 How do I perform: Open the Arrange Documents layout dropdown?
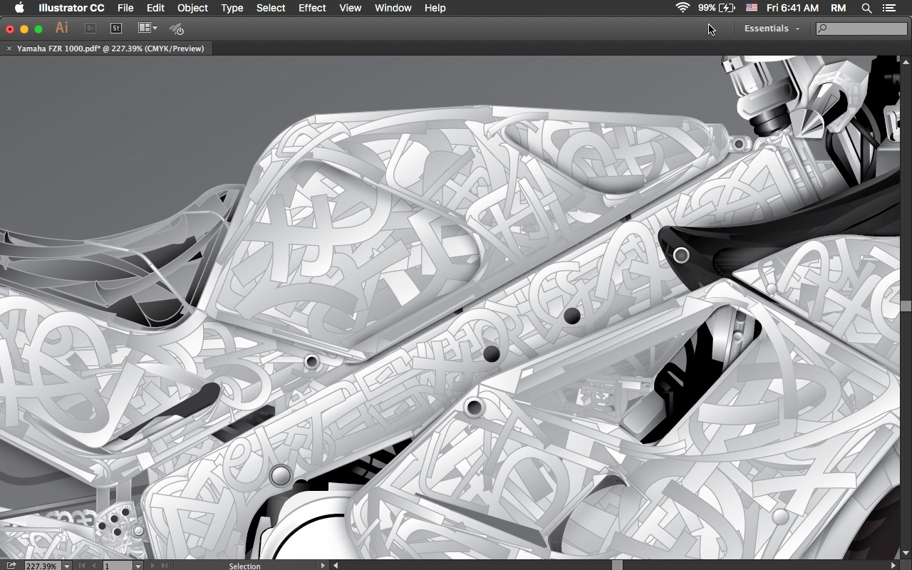click(147, 28)
